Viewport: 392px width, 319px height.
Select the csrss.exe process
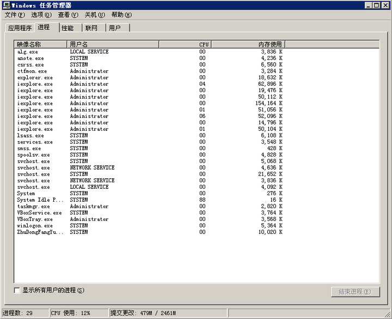(x=150, y=64)
